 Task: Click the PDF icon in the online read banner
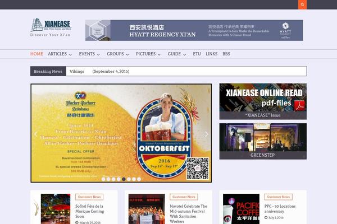pyautogui.click(x=299, y=105)
